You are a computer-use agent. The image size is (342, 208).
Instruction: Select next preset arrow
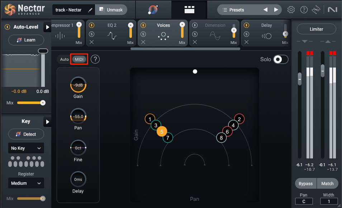(276, 10)
